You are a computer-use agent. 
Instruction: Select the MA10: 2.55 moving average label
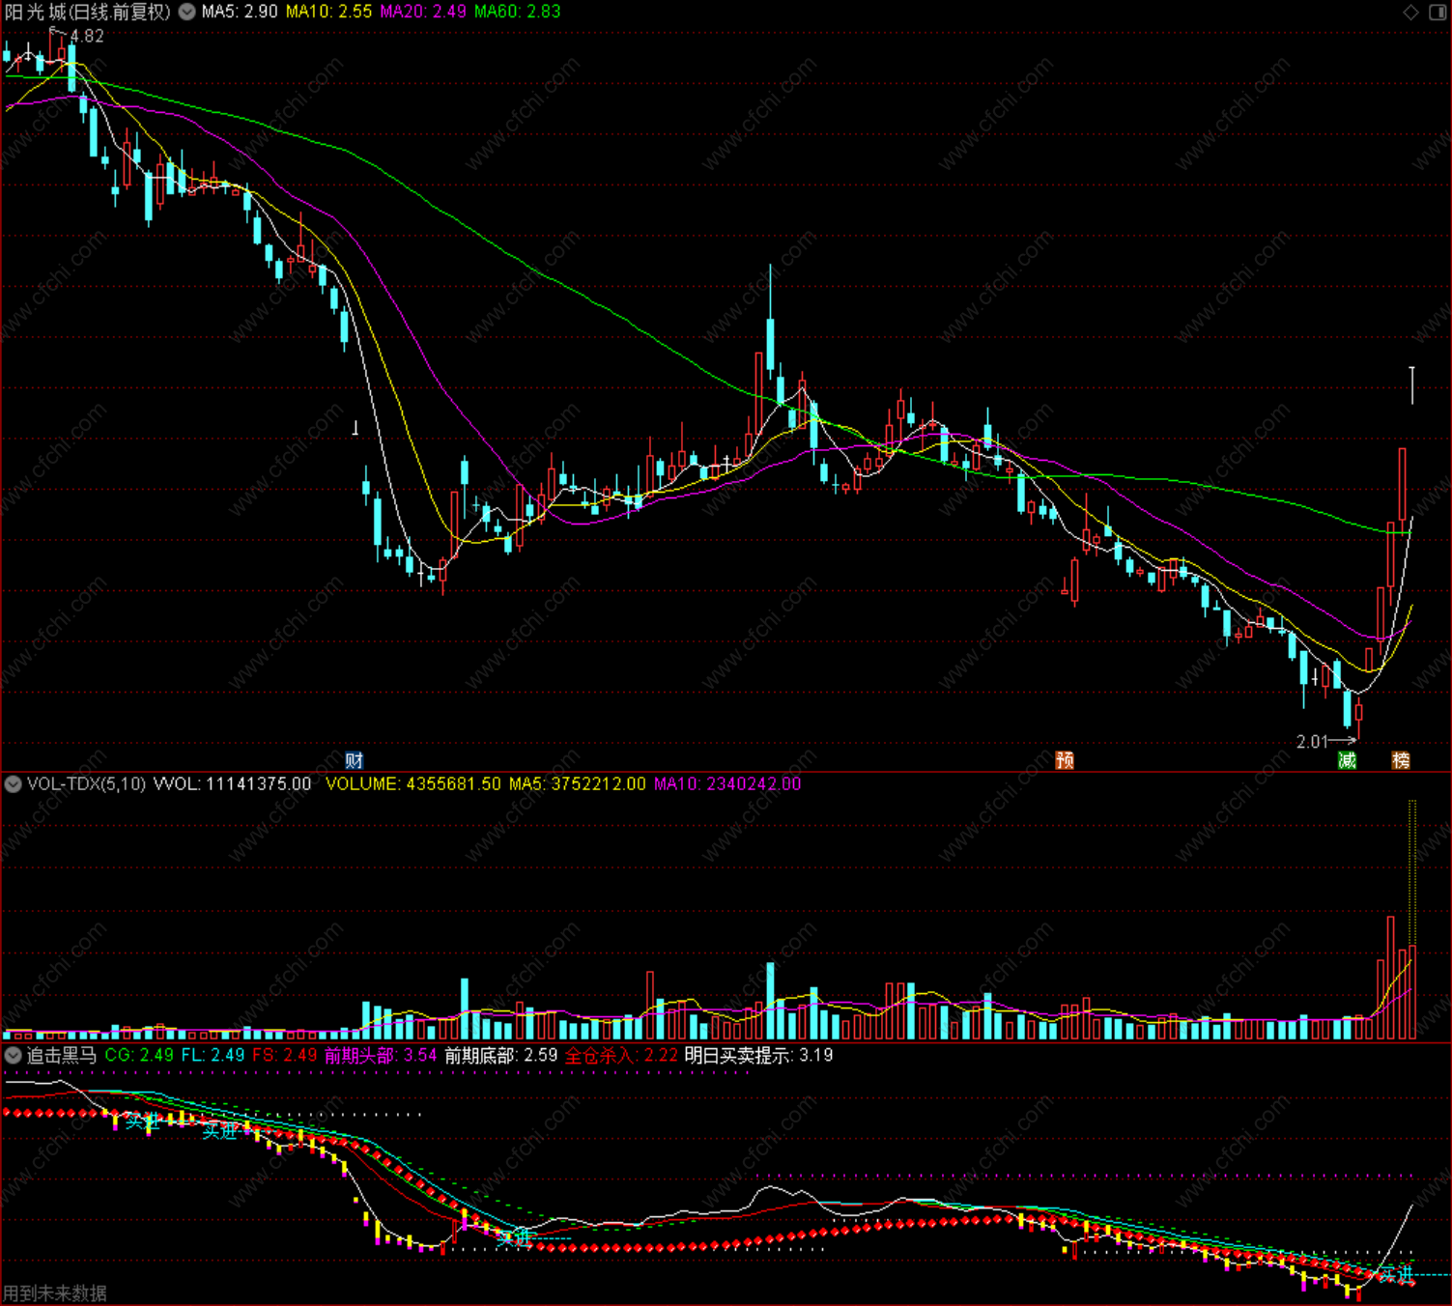(x=328, y=12)
